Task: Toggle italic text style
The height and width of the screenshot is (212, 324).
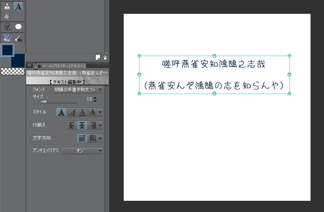Action: pos(72,112)
